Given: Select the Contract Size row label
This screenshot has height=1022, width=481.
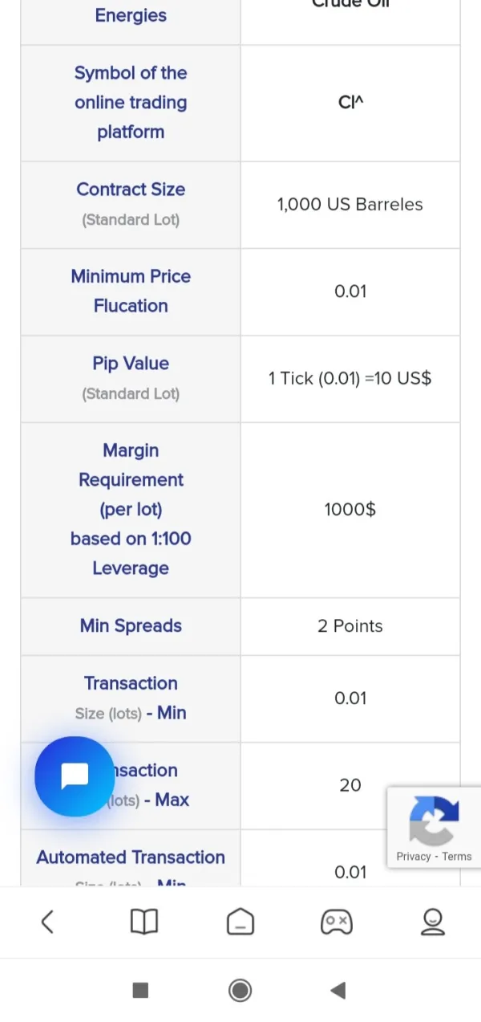Looking at the screenshot, I should click(x=131, y=189).
